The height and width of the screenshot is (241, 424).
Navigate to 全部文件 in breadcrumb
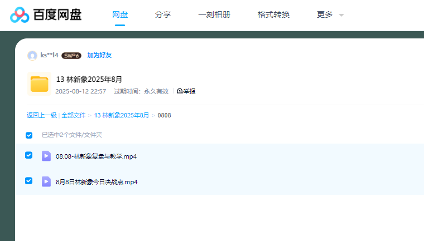tap(74, 115)
